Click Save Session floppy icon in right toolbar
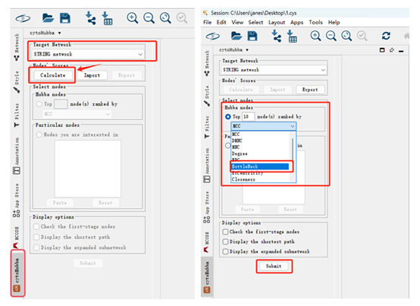The width and height of the screenshot is (420, 306). pos(252,36)
